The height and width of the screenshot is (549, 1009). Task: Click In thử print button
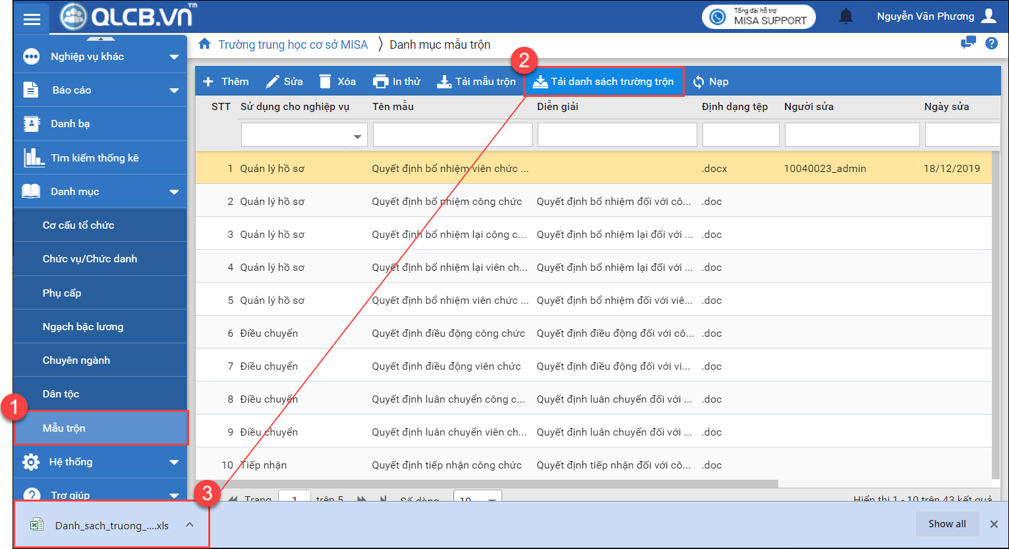pos(397,82)
